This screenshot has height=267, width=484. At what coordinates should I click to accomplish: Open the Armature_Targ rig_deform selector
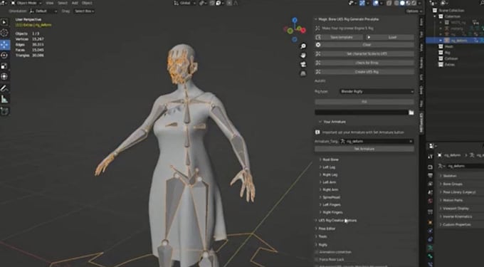(377, 142)
